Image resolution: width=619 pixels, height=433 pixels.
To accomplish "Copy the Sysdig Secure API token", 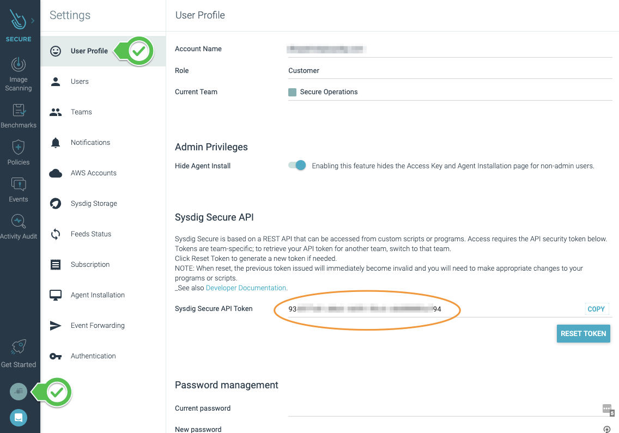I will click(596, 309).
